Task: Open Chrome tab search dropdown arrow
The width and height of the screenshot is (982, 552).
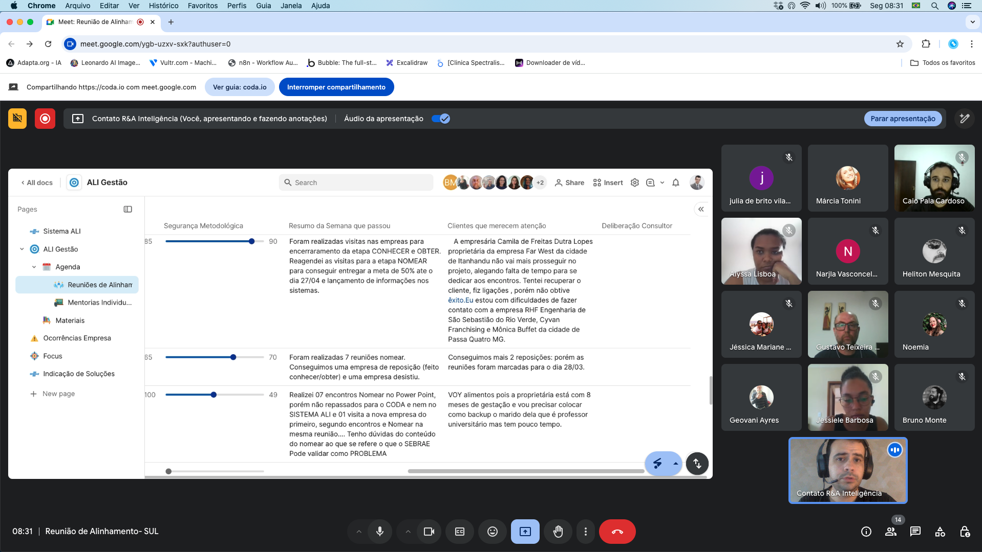Action: (x=972, y=22)
